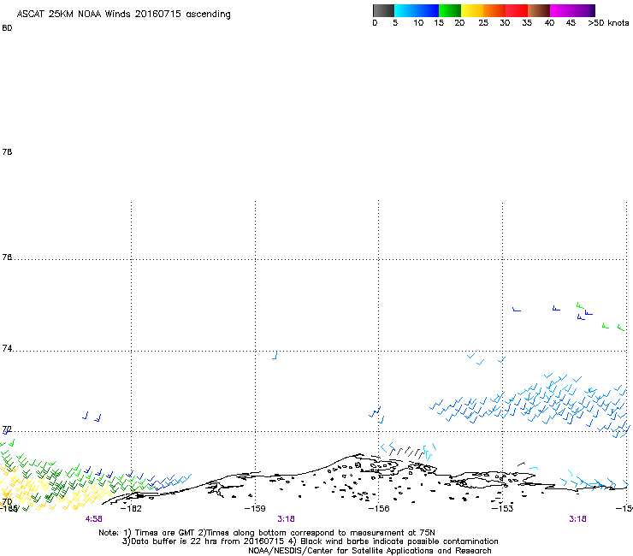Click the latitude label 76 on the left axis
The image size is (633, 556).
tap(7, 257)
